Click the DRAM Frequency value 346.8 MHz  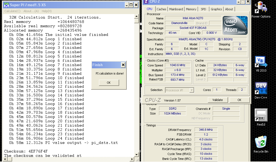pos(206,130)
